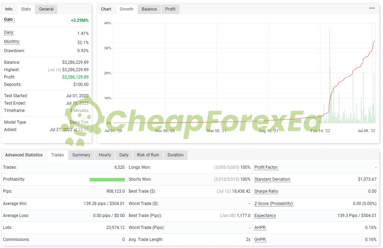The width and height of the screenshot is (383, 248).
Task: Open the chart three-dots options menu
Action: click(x=371, y=8)
